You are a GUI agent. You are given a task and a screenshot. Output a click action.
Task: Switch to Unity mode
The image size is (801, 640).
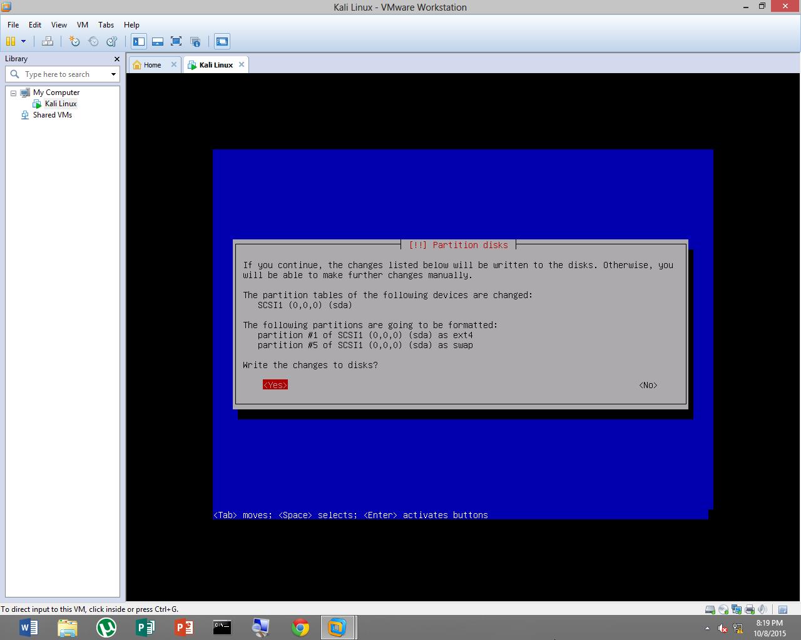coord(195,41)
